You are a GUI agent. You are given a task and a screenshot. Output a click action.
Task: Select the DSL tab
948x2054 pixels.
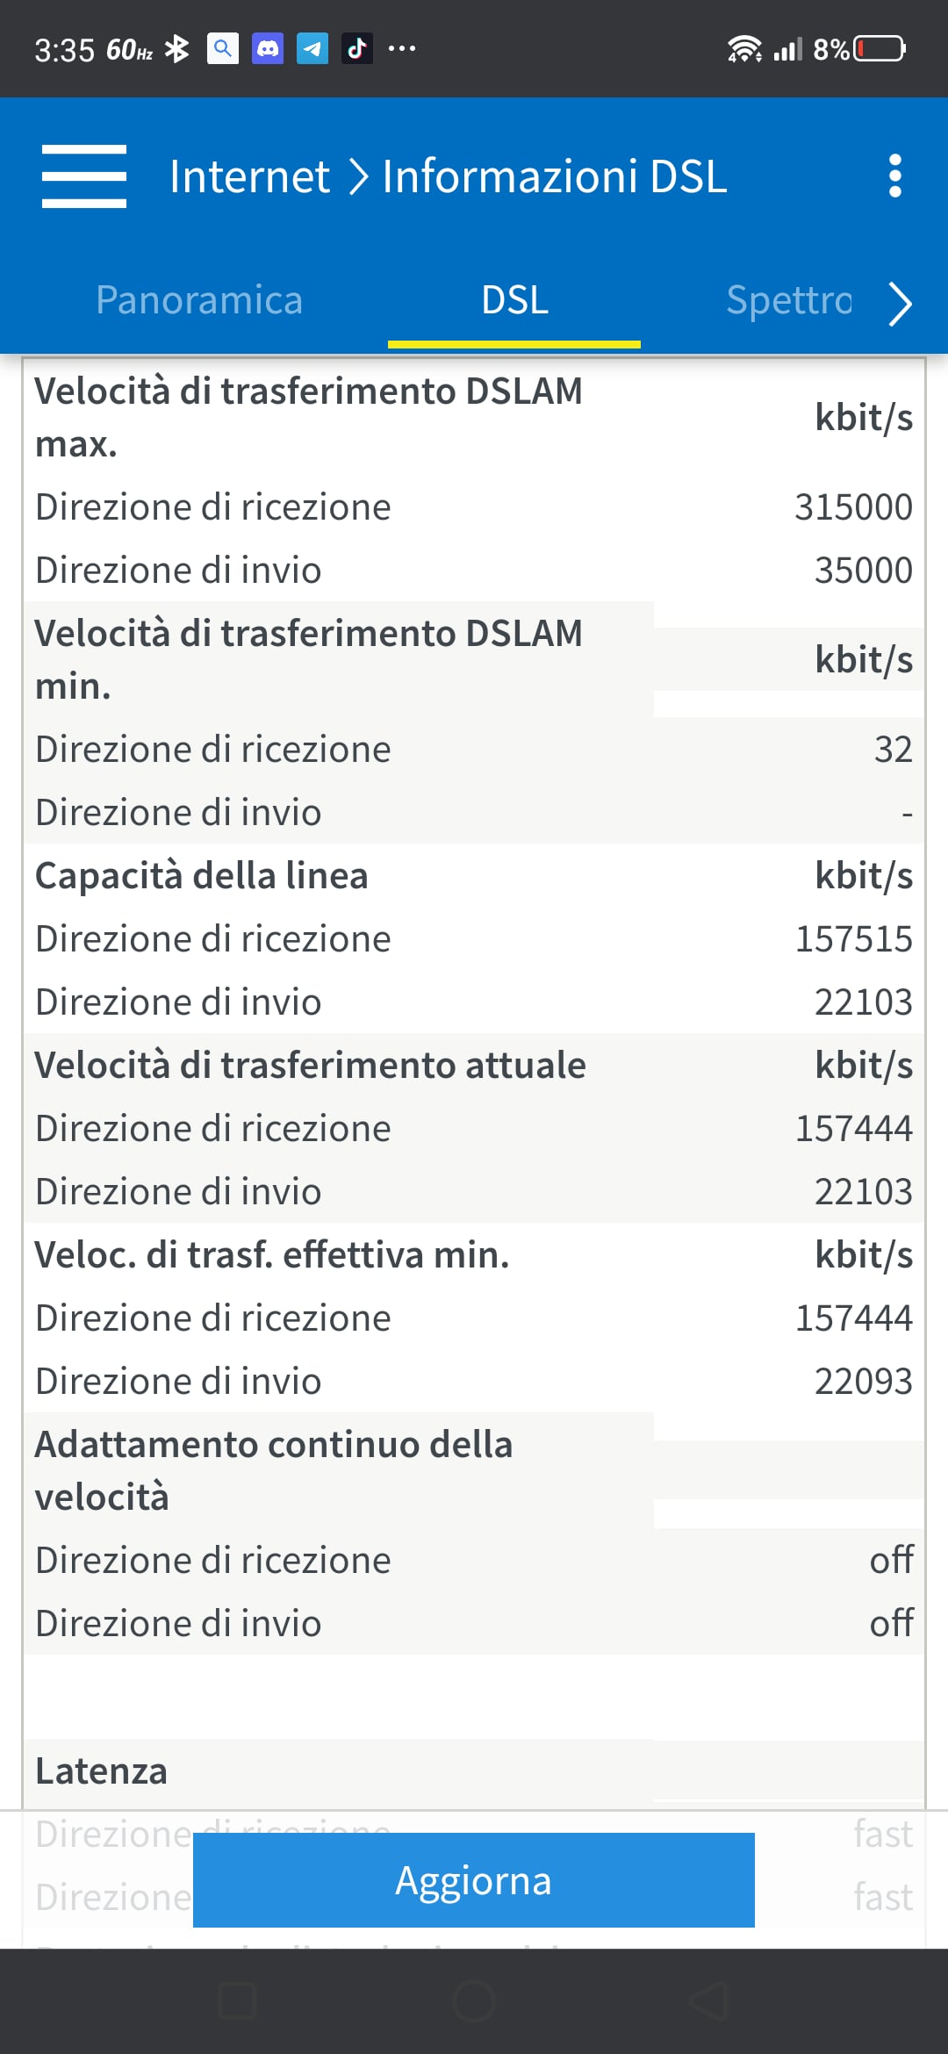[x=514, y=300]
